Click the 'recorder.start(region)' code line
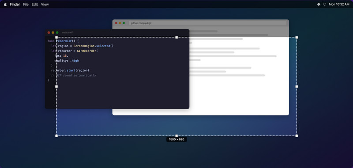The height and width of the screenshot is (168, 353). click(x=70, y=70)
